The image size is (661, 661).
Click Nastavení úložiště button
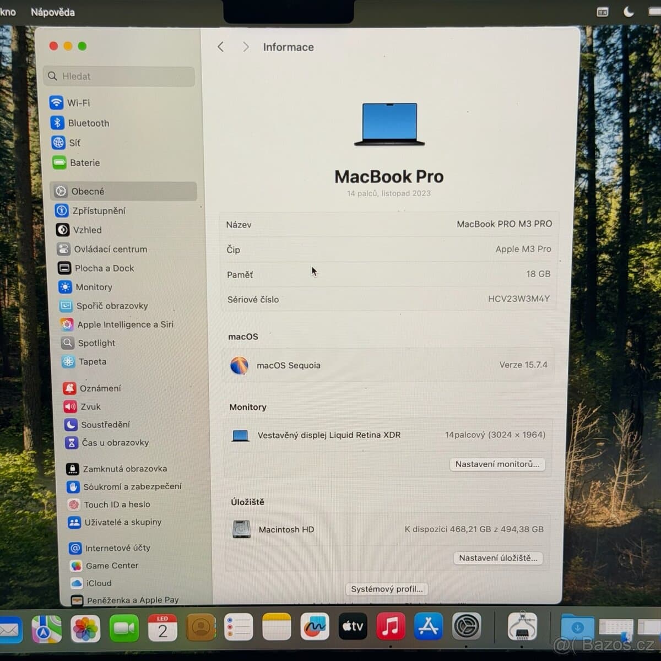(x=498, y=558)
